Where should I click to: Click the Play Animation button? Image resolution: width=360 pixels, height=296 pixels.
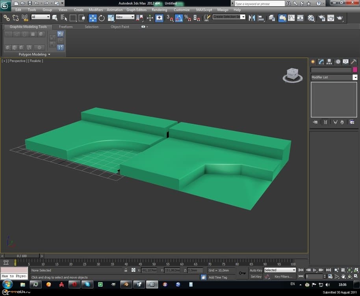(315, 270)
